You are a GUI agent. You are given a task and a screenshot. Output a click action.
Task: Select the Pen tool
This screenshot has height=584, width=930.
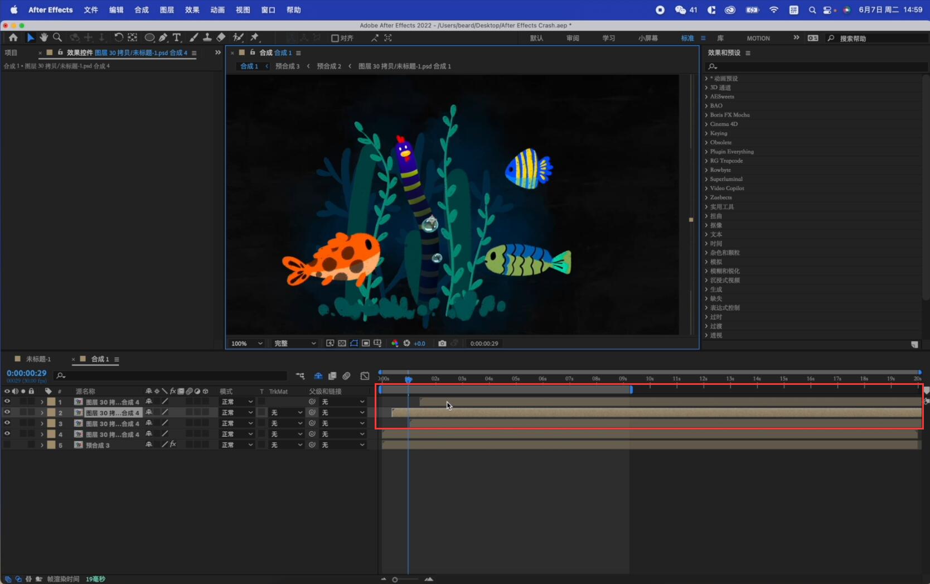(x=163, y=37)
